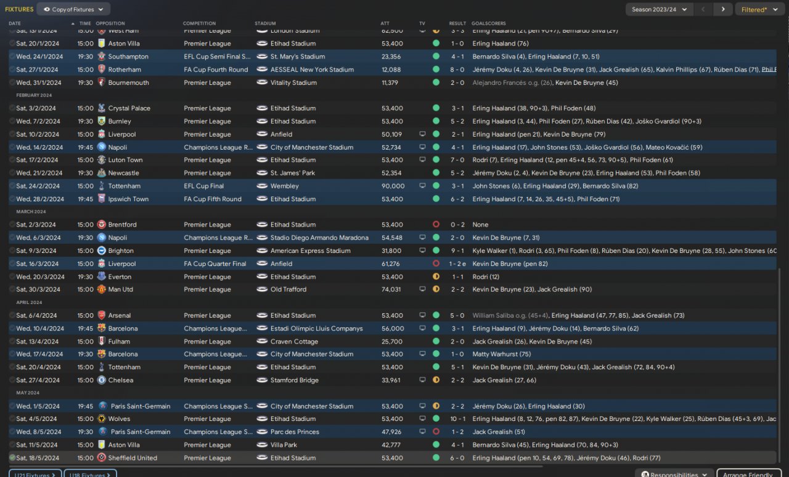Open the Man Utd opposition link
Image resolution: width=789 pixels, height=477 pixels.
coord(120,289)
